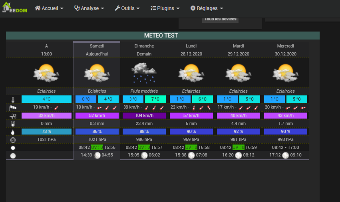The height and width of the screenshot is (202, 340).
Task: Click Samedi's UV : 0 badge
Action: 97,147
